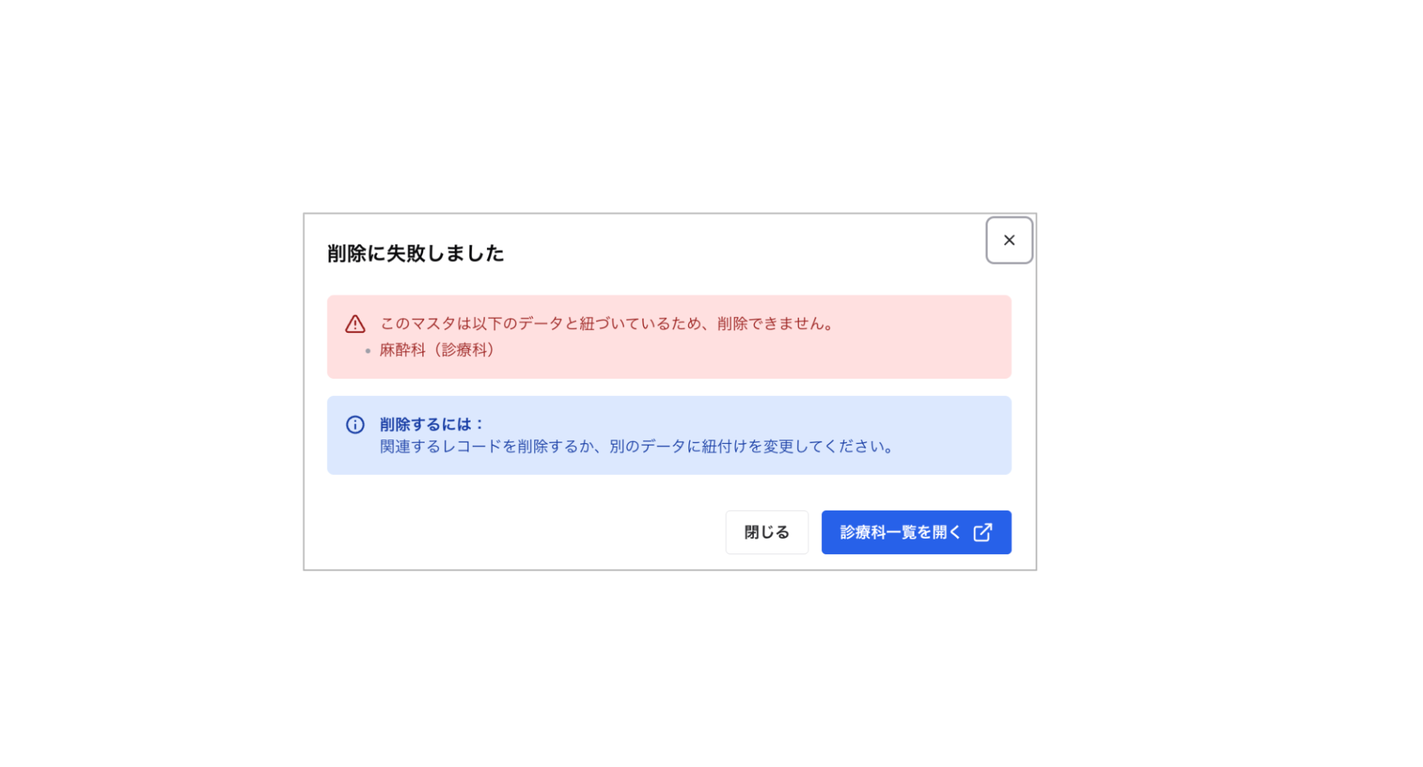
Task: Click the dialog border area below the buttons
Action: [x=669, y=561]
